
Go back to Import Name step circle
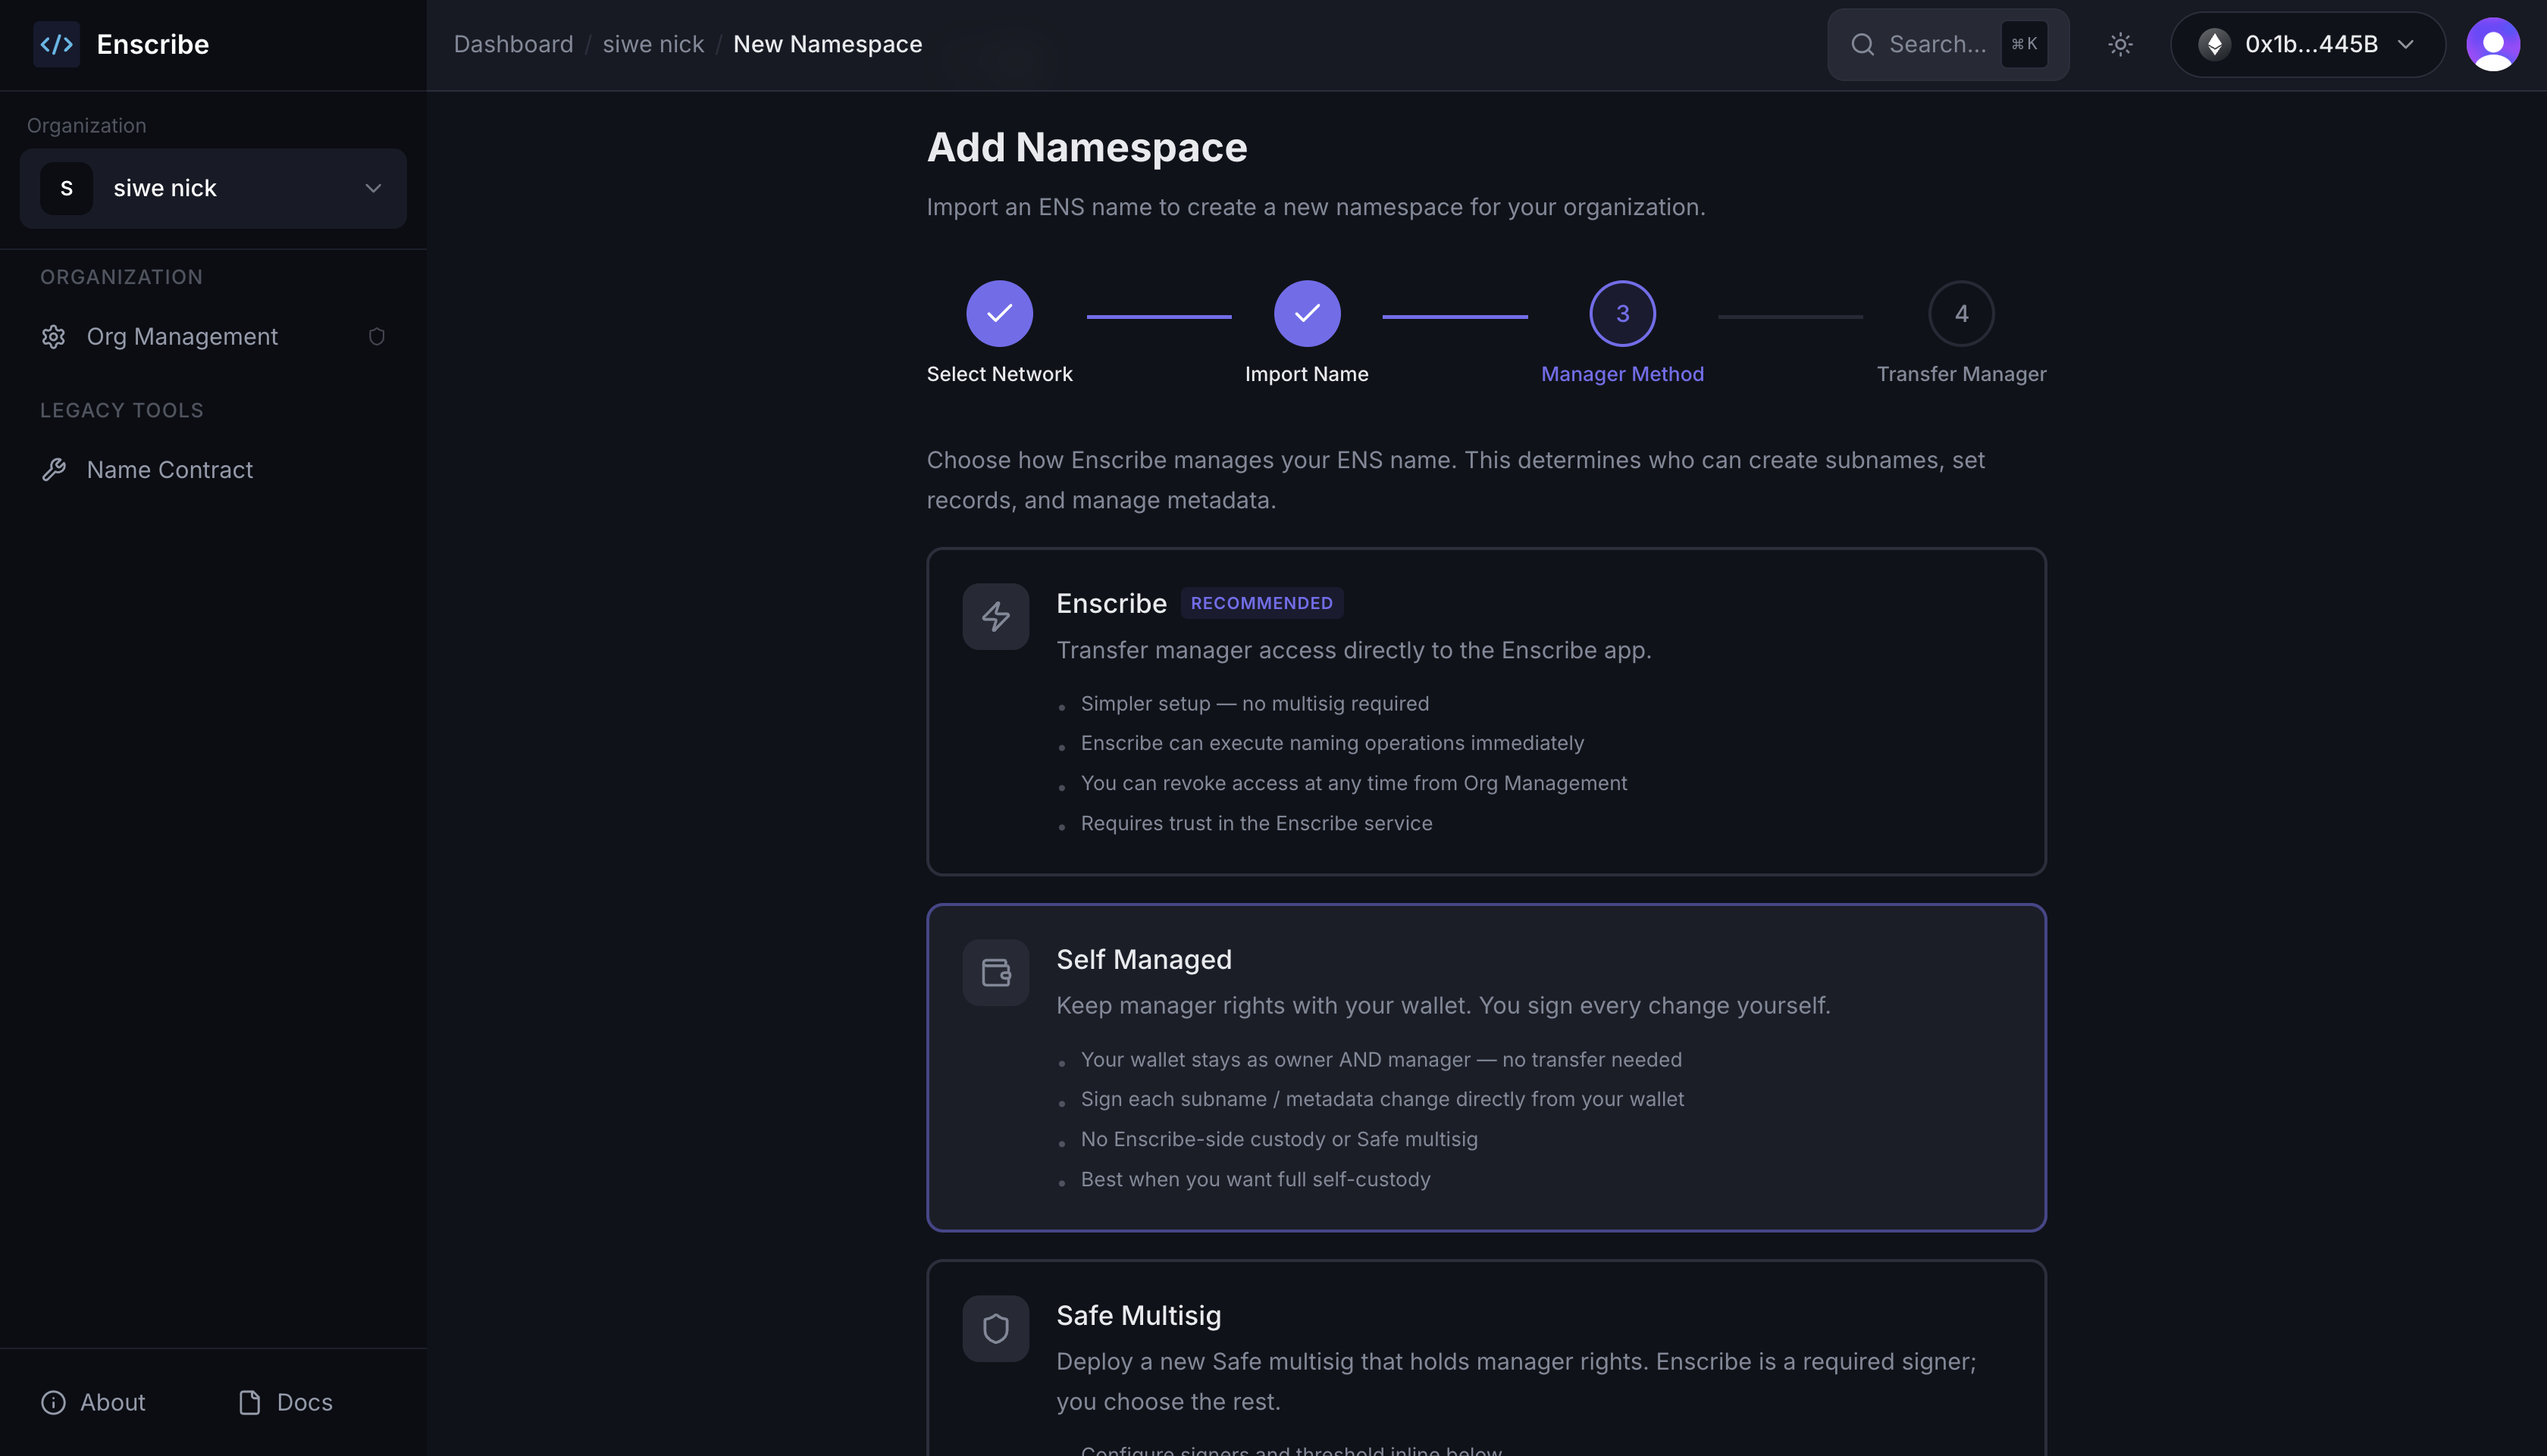1307,313
